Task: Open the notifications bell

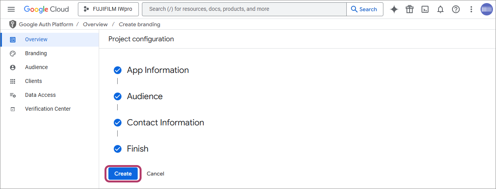Action: click(440, 9)
